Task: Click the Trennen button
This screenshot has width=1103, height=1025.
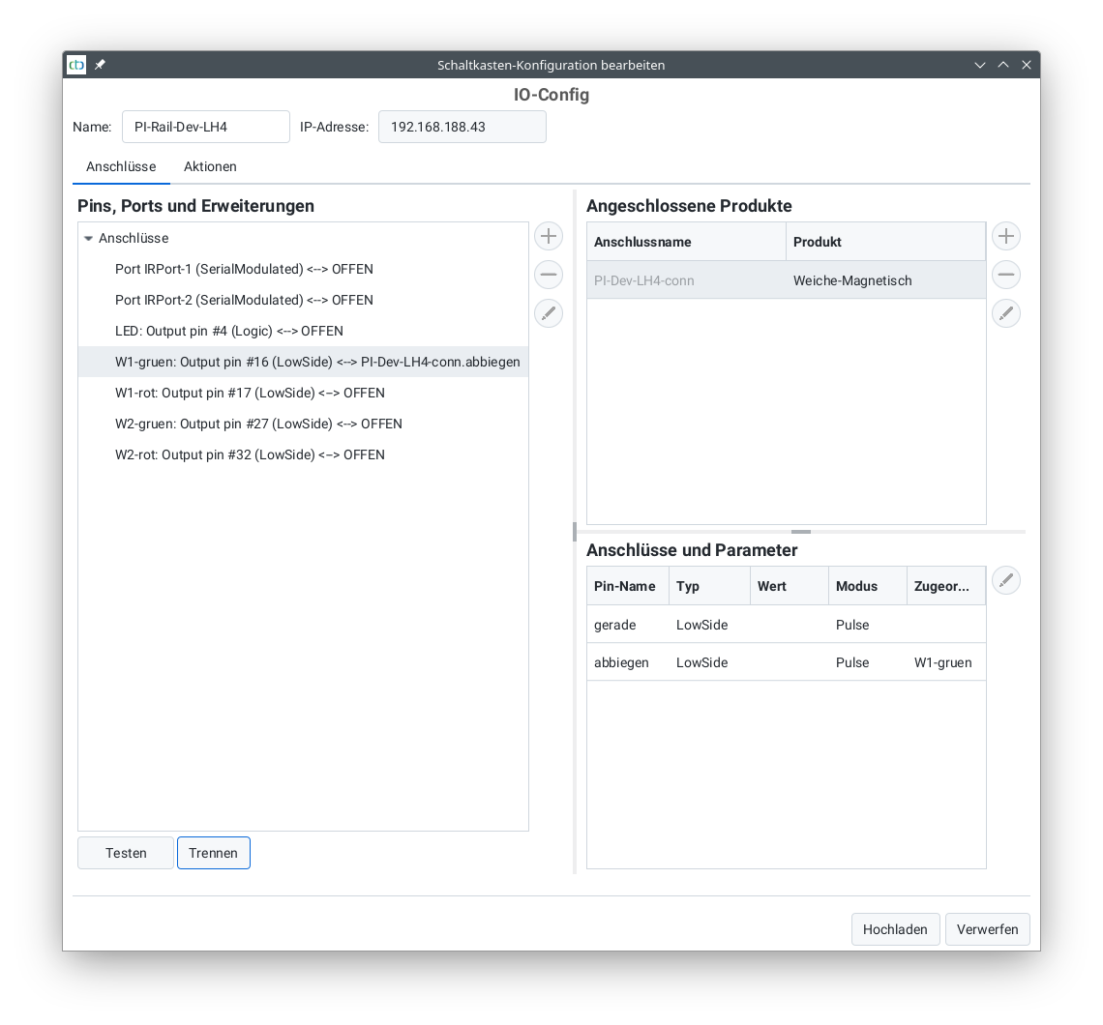Action: pyautogui.click(x=213, y=853)
